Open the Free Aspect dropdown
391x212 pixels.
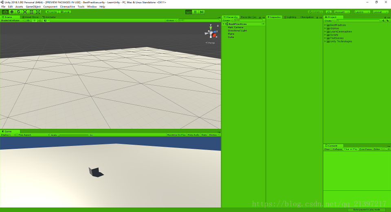(x=34, y=135)
